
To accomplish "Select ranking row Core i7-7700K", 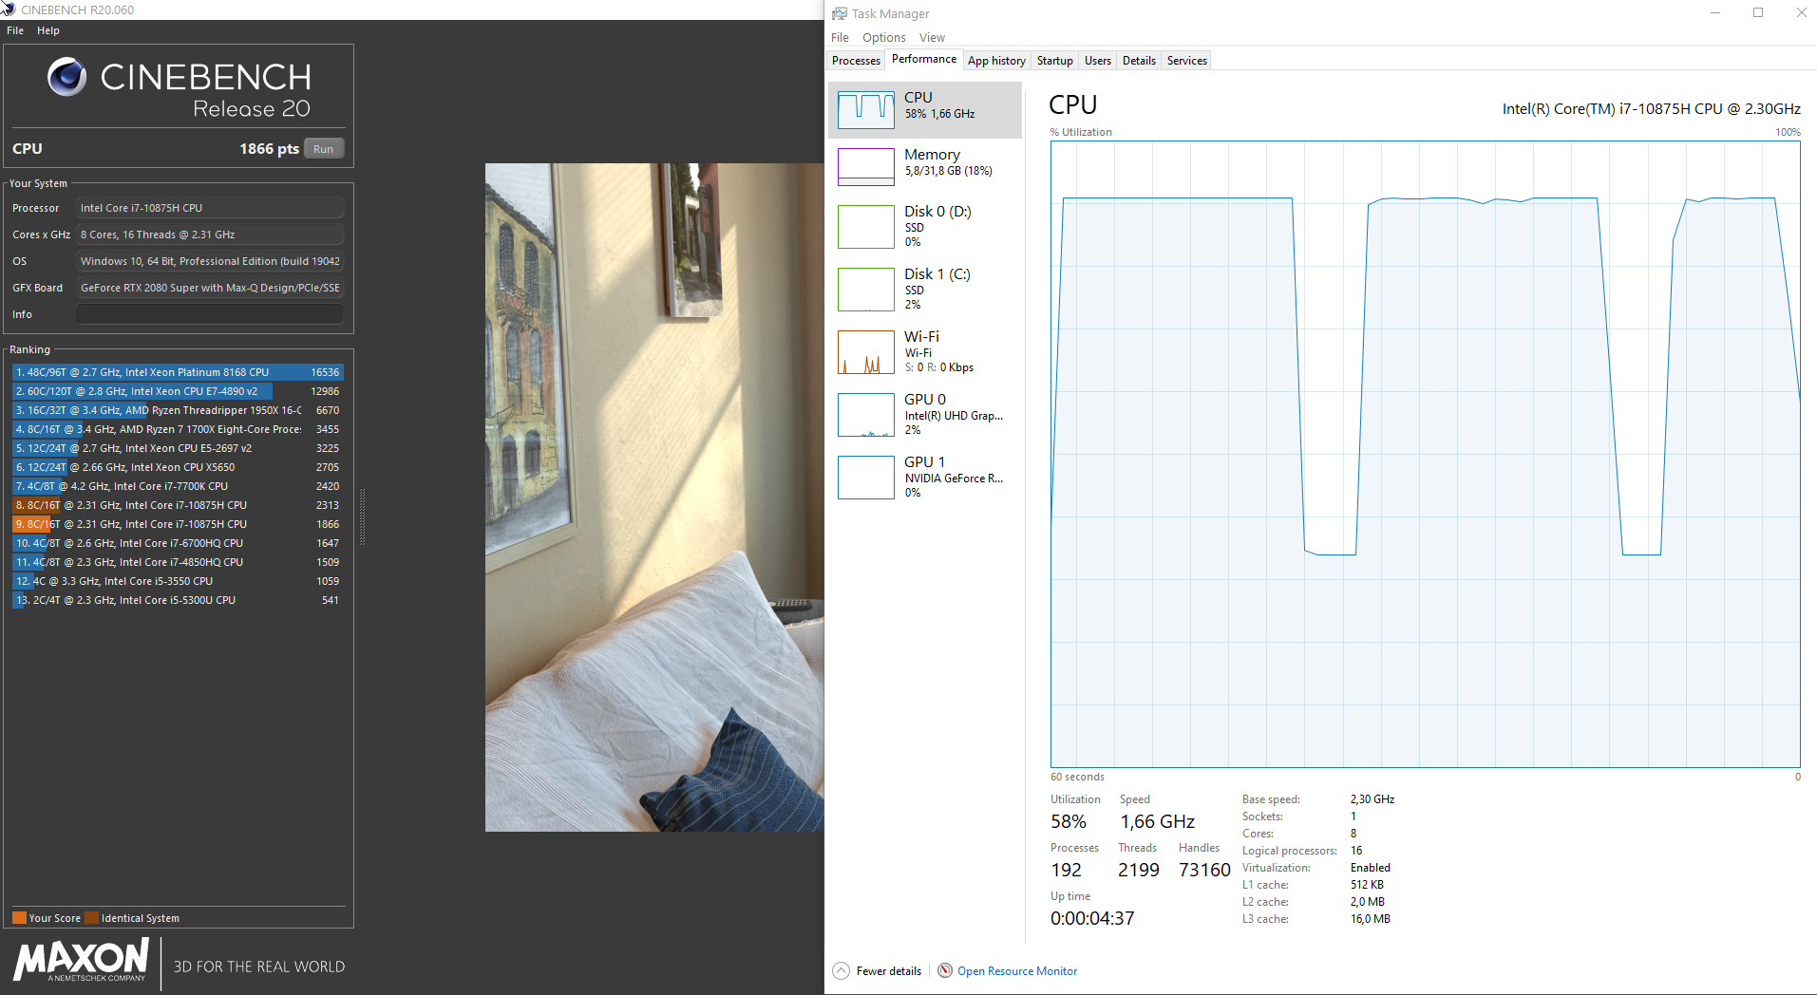I will pyautogui.click(x=178, y=486).
